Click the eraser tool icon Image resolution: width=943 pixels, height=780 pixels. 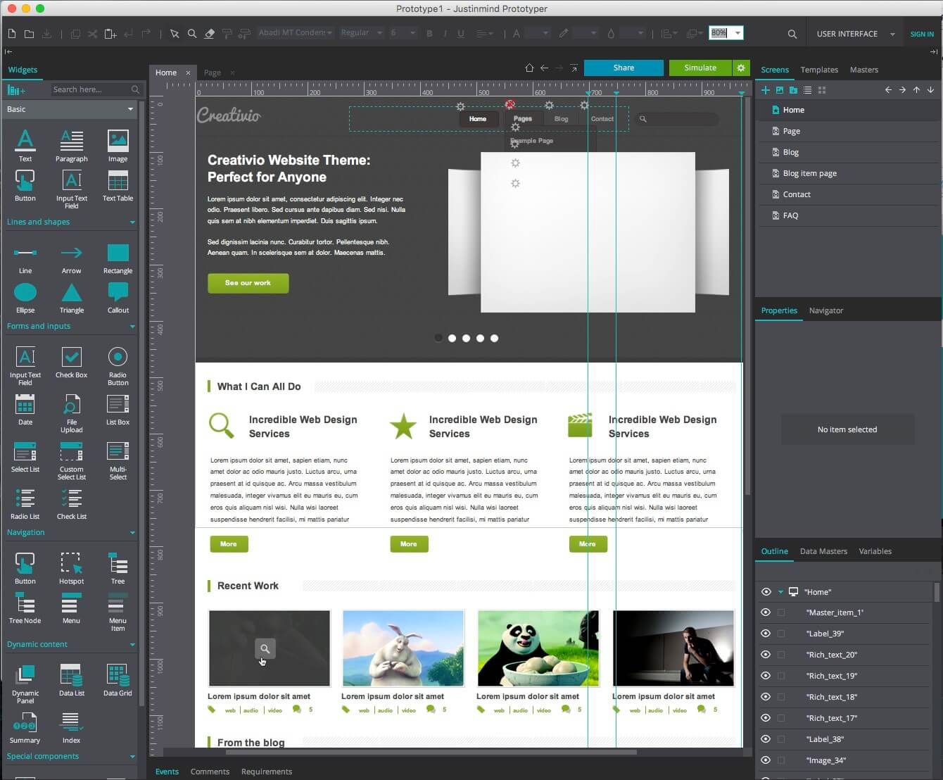pyautogui.click(x=209, y=34)
